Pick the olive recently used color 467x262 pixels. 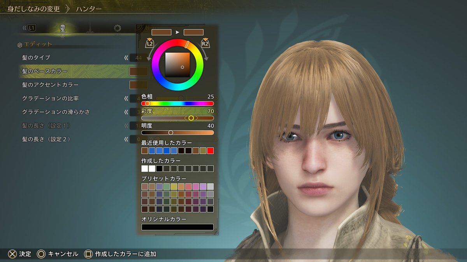point(203,151)
